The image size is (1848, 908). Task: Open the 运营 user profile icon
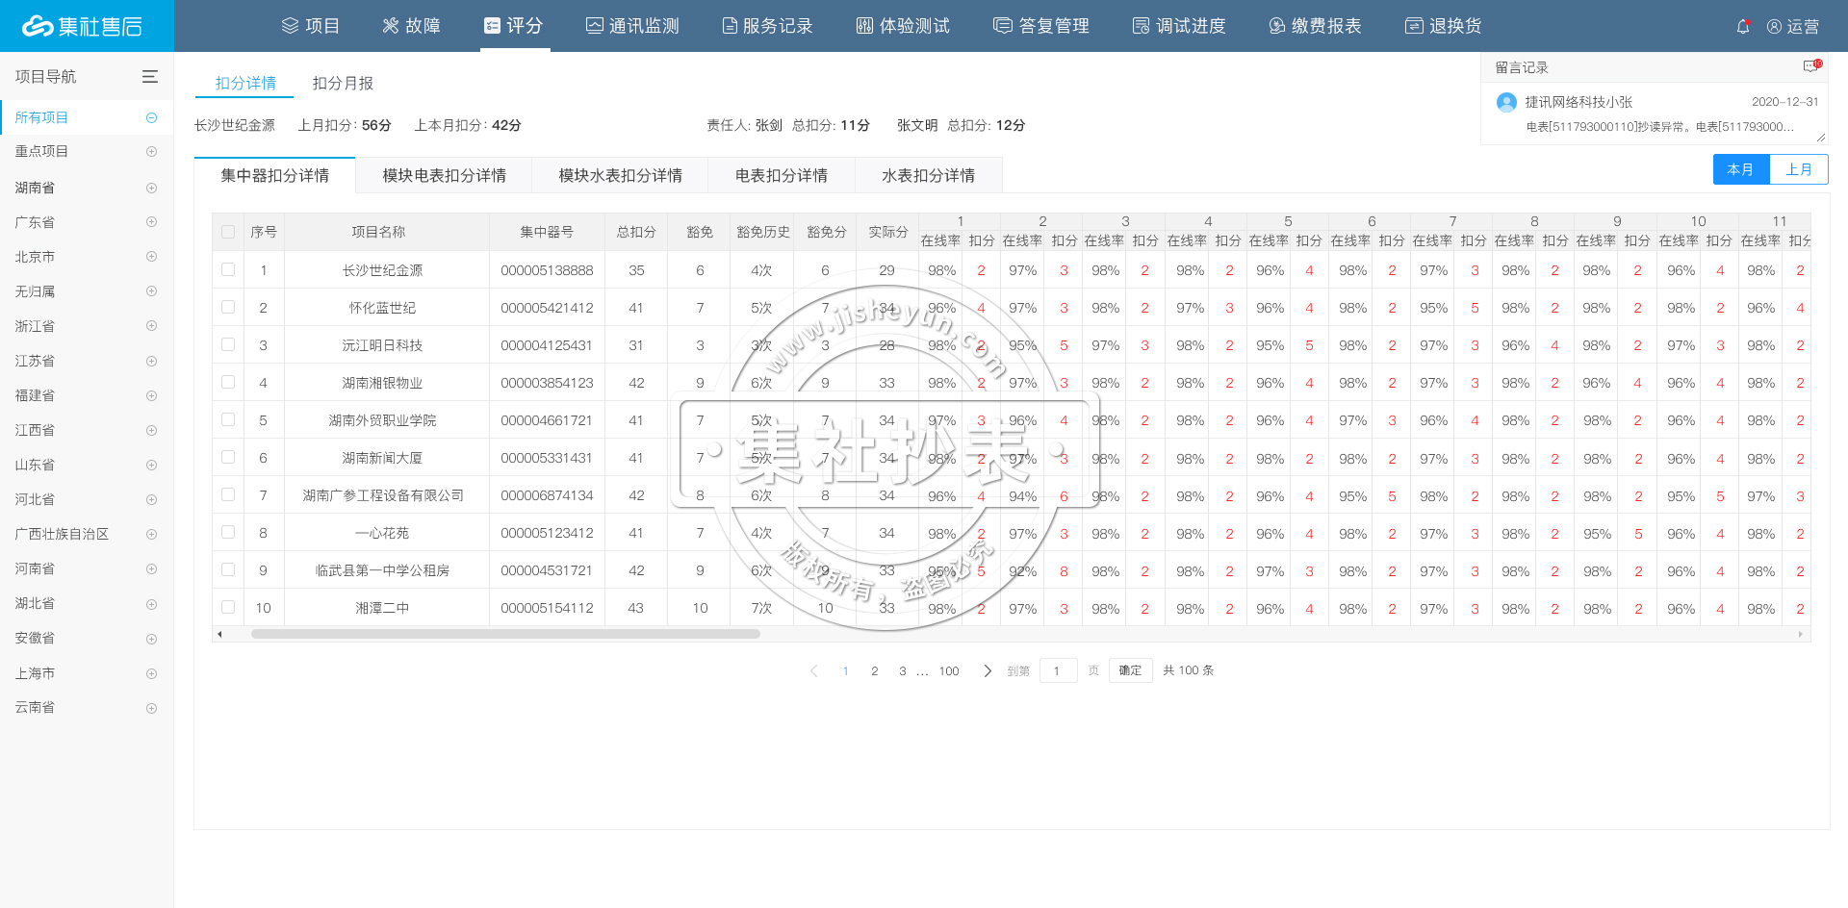point(1774,27)
